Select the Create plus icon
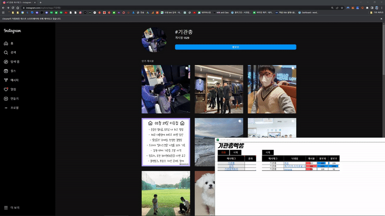Viewport: 385px width, 216px height. tap(6, 99)
